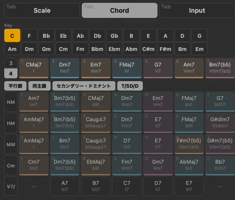Click the A7 VI7 secondary dominant pad

coord(65,186)
